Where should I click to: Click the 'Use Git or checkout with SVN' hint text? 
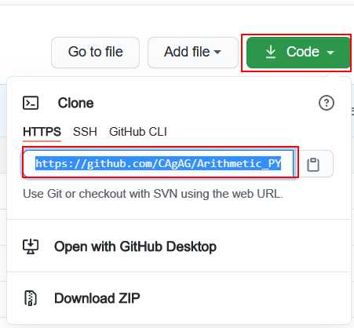153,194
